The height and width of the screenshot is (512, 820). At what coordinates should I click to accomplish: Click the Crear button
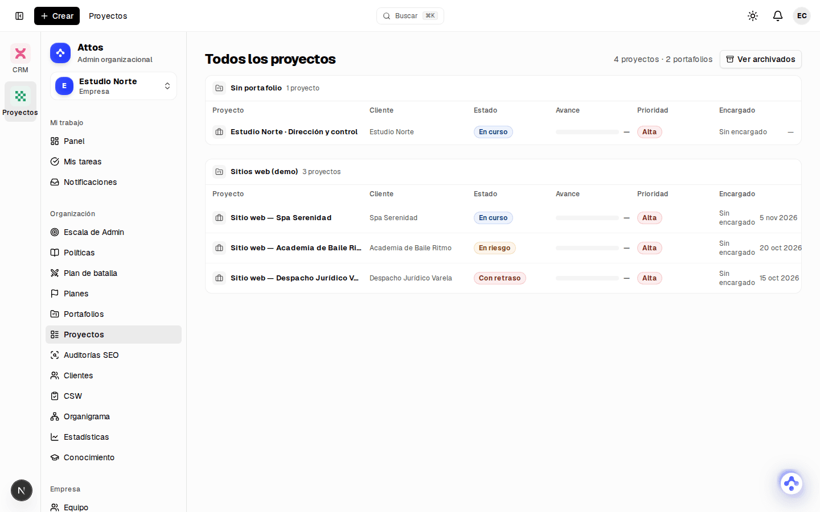coord(57,16)
